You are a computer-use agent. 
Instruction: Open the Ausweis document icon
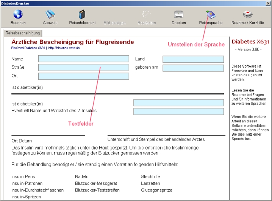[50, 15]
